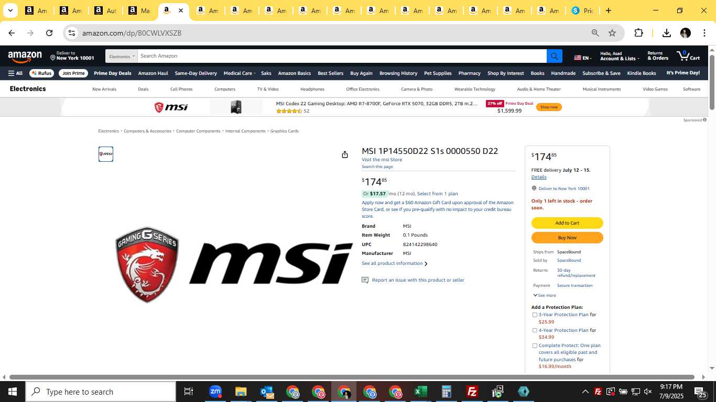
Task: Click the Amazon logo in header
Action: (25, 57)
